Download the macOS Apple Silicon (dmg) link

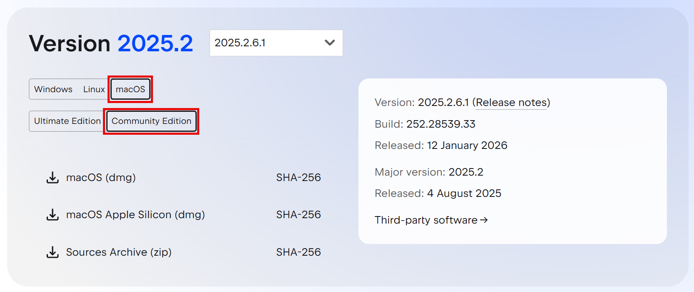tap(135, 215)
